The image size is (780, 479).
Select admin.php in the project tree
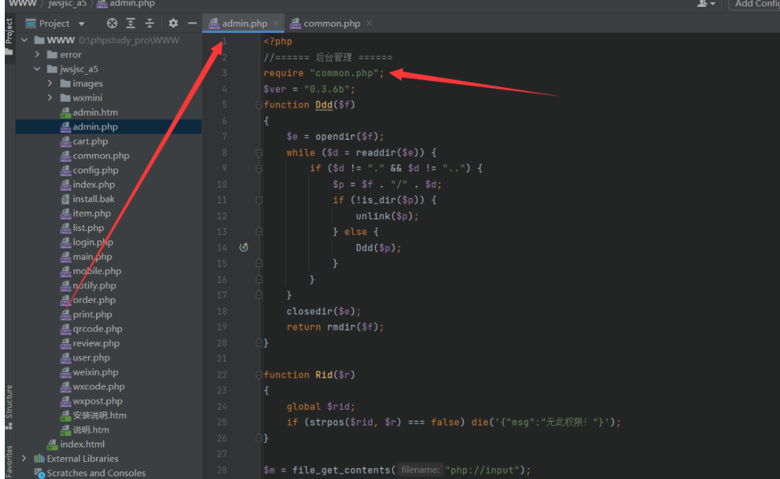pyautogui.click(x=89, y=127)
